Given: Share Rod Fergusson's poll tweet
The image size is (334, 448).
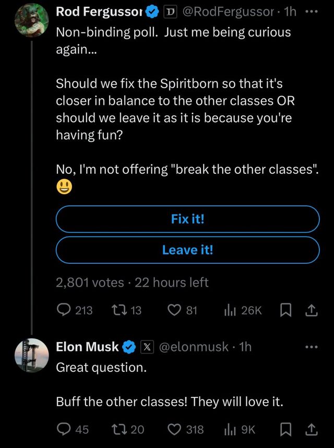Looking at the screenshot, I should click(311, 310).
